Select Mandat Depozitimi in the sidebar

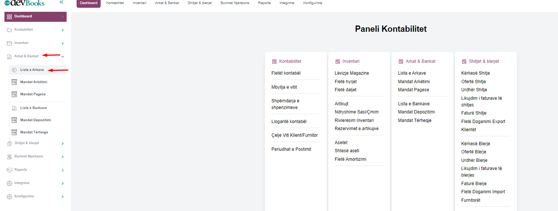pyautogui.click(x=36, y=120)
